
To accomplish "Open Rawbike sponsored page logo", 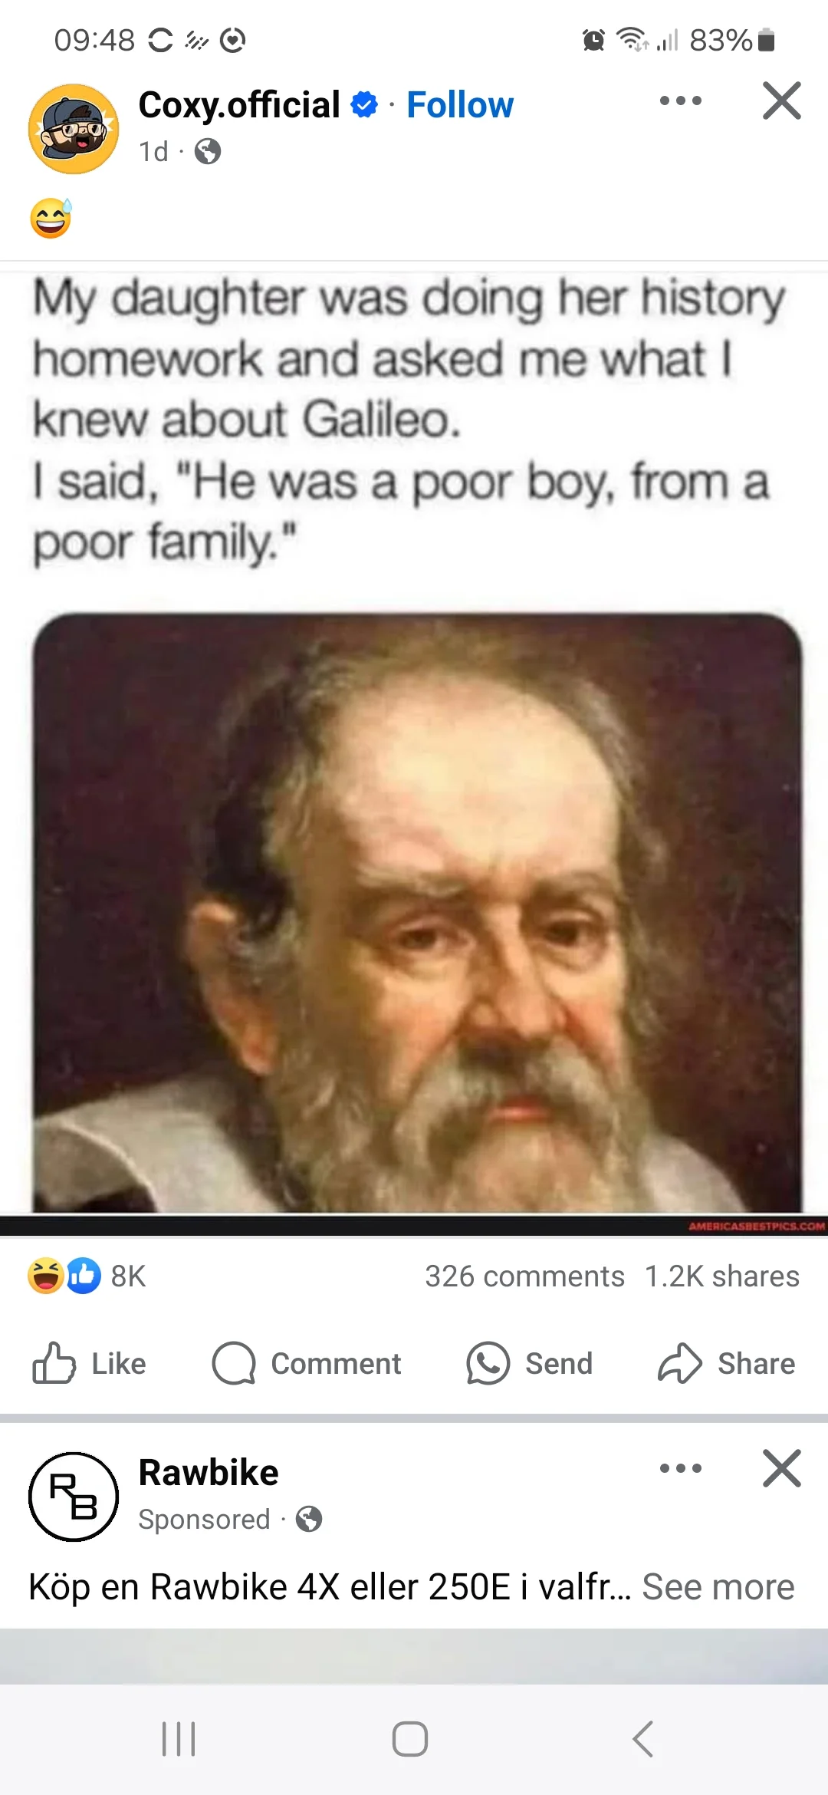I will [x=74, y=1497].
